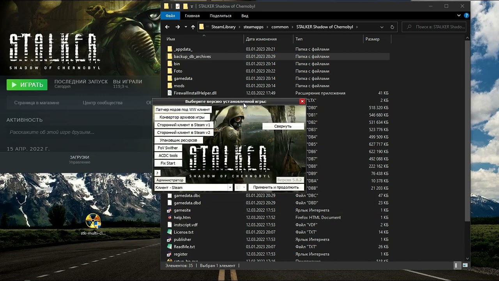Select the gamedata.dbd file name
499x281 pixels.
click(187, 203)
